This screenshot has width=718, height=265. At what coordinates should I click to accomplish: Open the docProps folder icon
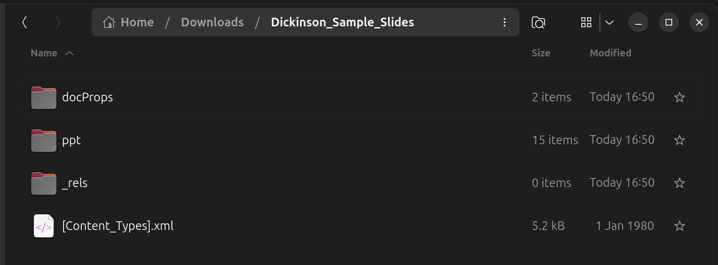tap(44, 97)
